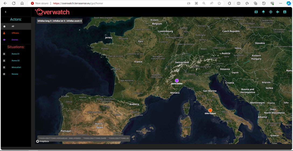
Task: Select Drones in the Actors list
Action: (x=15, y=40)
